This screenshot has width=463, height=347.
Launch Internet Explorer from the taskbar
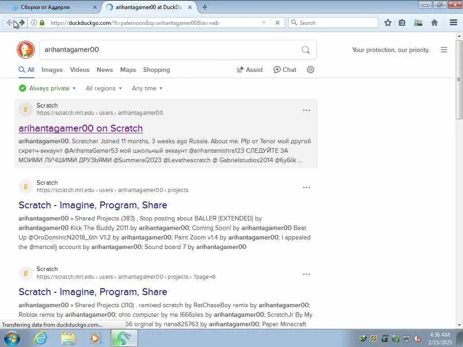40,338
